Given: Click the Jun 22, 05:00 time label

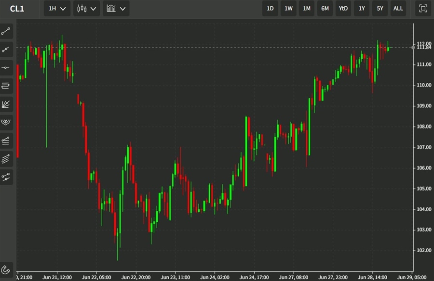Looking at the screenshot, I should click(x=96, y=277).
